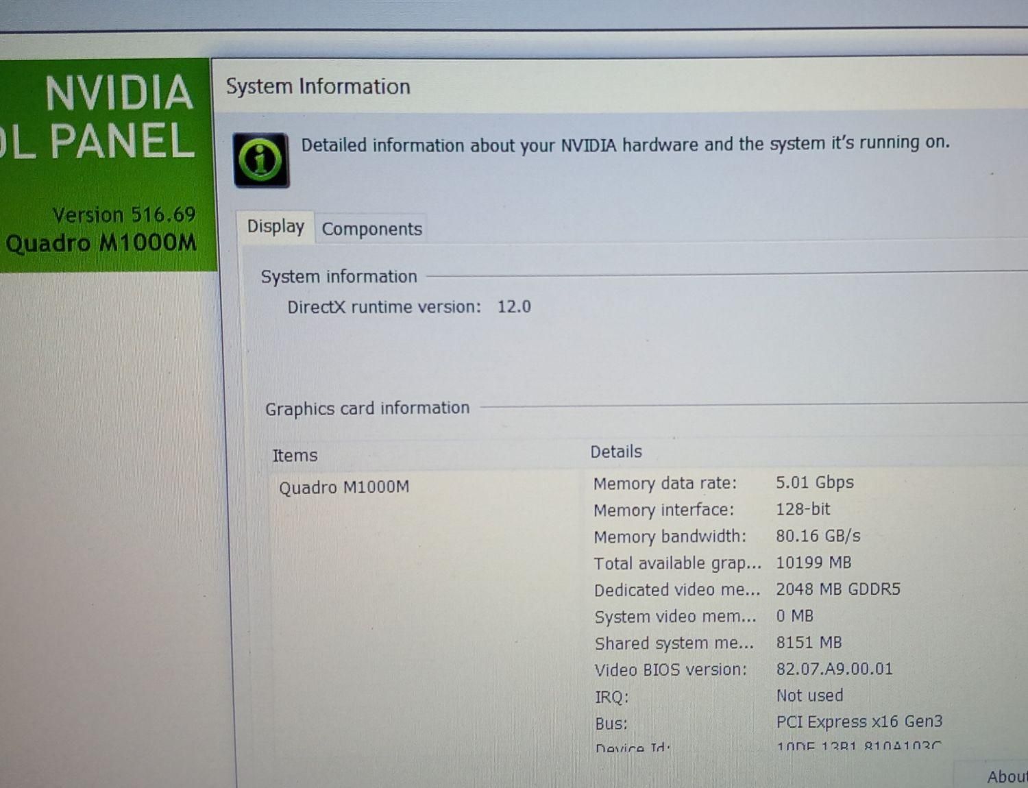Select Quadro M1000M in Items list
Screen dimensions: 1028x788
tap(343, 487)
